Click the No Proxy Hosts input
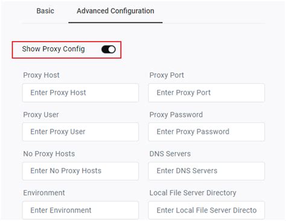This screenshot has width=286, height=221. point(80,171)
